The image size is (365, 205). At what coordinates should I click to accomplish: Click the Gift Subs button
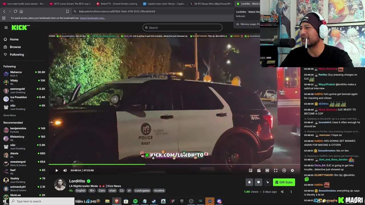pos(284,182)
